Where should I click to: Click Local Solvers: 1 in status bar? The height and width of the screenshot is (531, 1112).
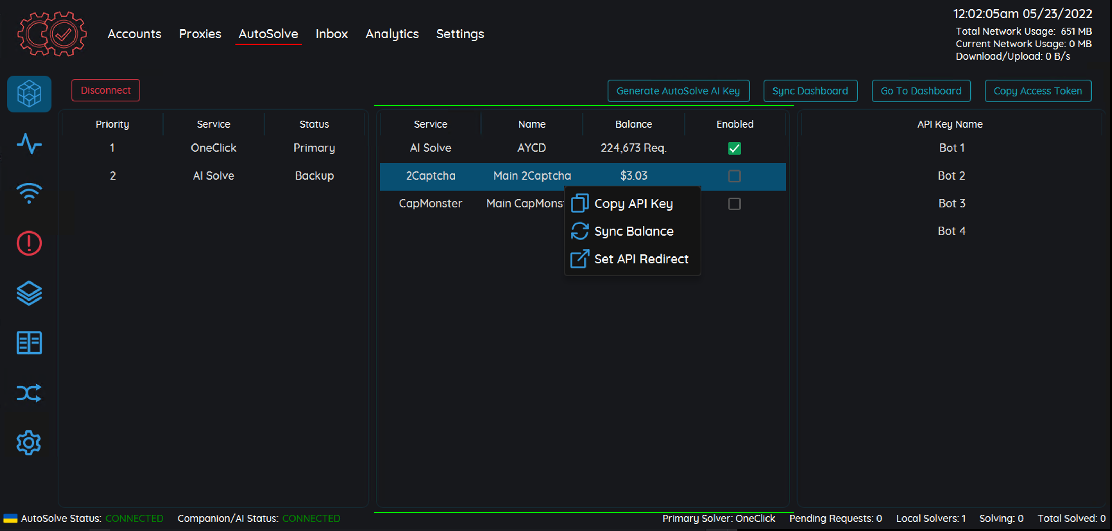[x=931, y=519]
